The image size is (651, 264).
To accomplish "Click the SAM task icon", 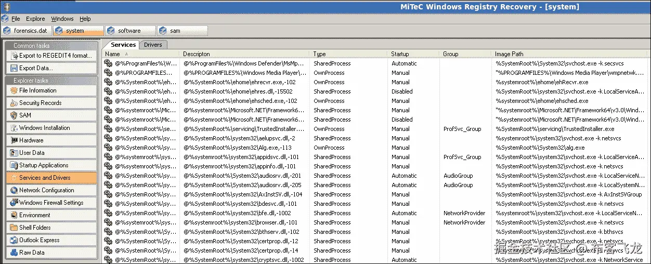I will pyautogui.click(x=14, y=115).
